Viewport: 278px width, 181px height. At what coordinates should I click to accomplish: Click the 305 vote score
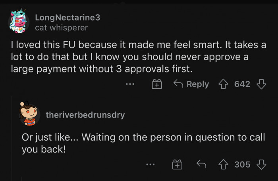point(242,164)
